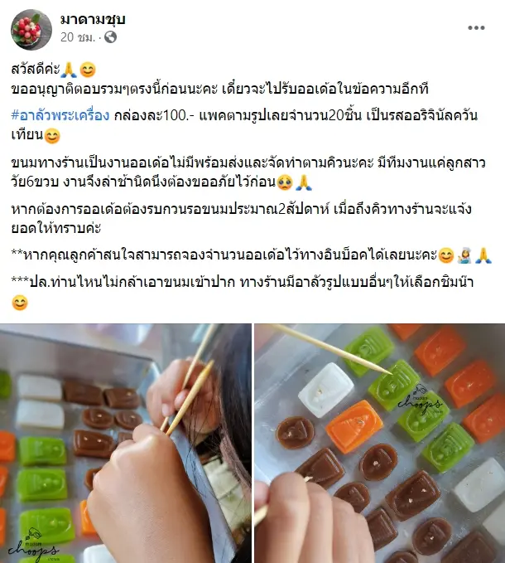Click the greeting text สวัสดีค่ะ
This screenshot has width=505, height=563.
click(x=36, y=69)
